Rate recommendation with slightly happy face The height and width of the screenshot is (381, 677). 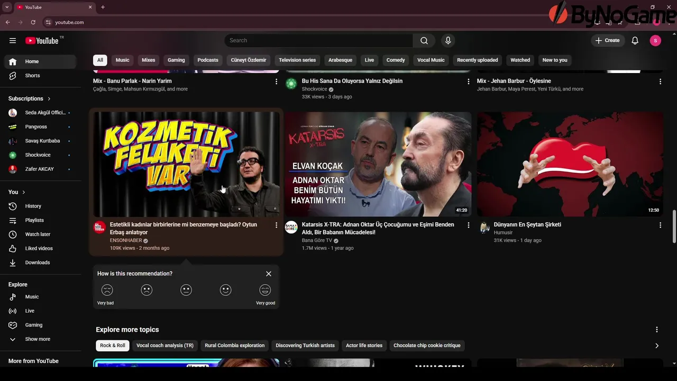226,290
